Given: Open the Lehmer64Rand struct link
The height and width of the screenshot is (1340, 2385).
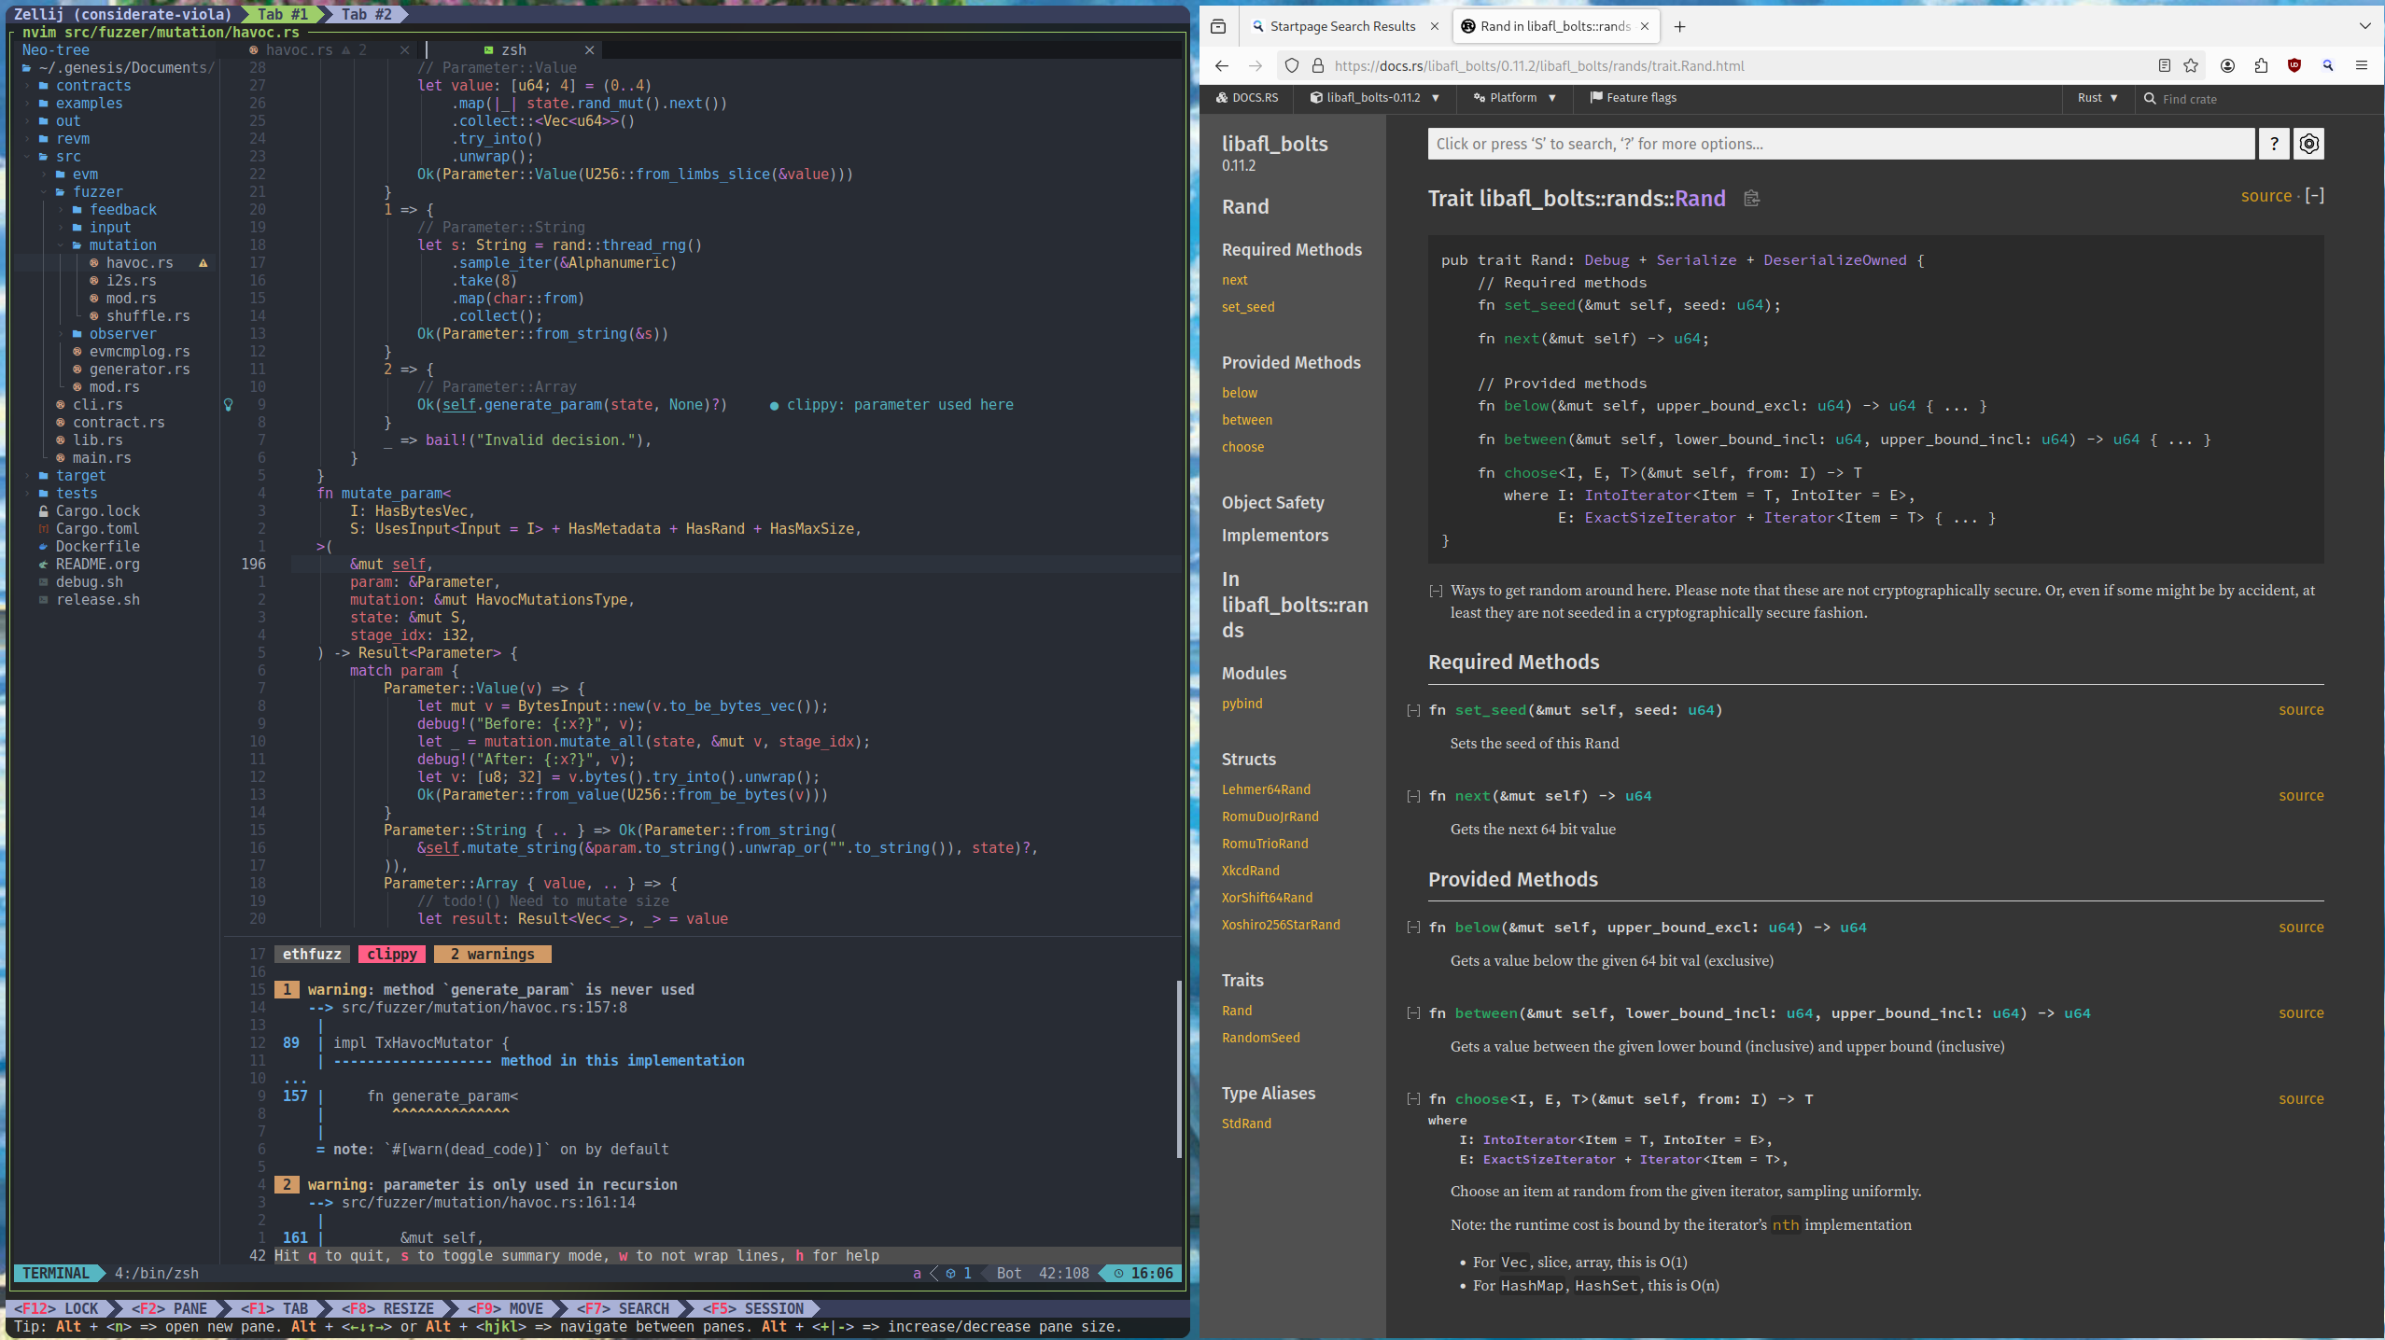Looking at the screenshot, I should [x=1267, y=789].
